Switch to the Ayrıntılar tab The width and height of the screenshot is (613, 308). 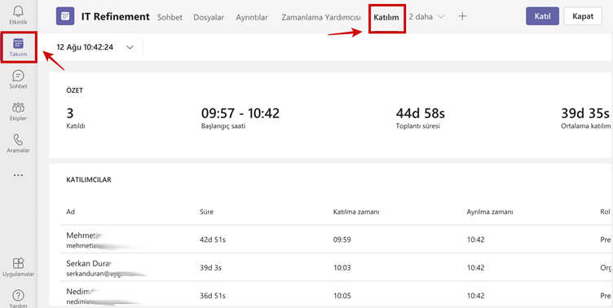tap(252, 17)
